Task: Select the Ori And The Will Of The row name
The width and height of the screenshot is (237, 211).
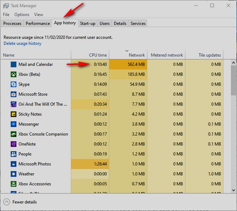Action: click(43, 104)
